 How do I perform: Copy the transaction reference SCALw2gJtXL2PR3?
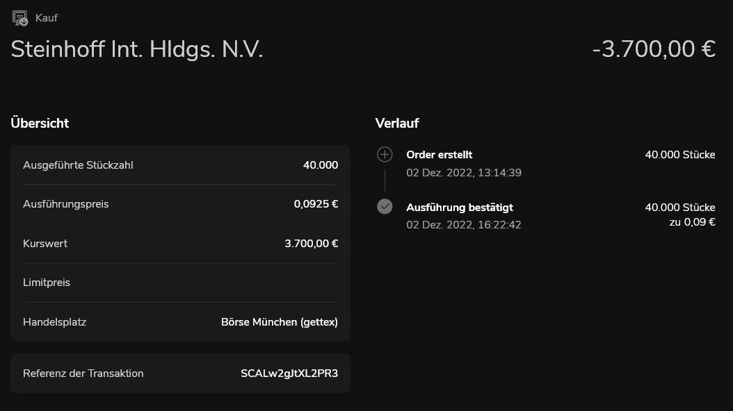(x=289, y=374)
